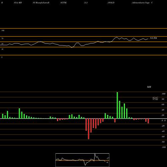This screenshot has height=167, width=167.
Task: Click the 'SI & MR' header label
Action: click(18, 3)
